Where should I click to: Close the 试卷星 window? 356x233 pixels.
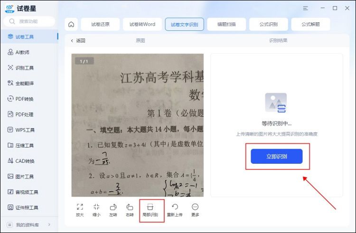[347, 8]
